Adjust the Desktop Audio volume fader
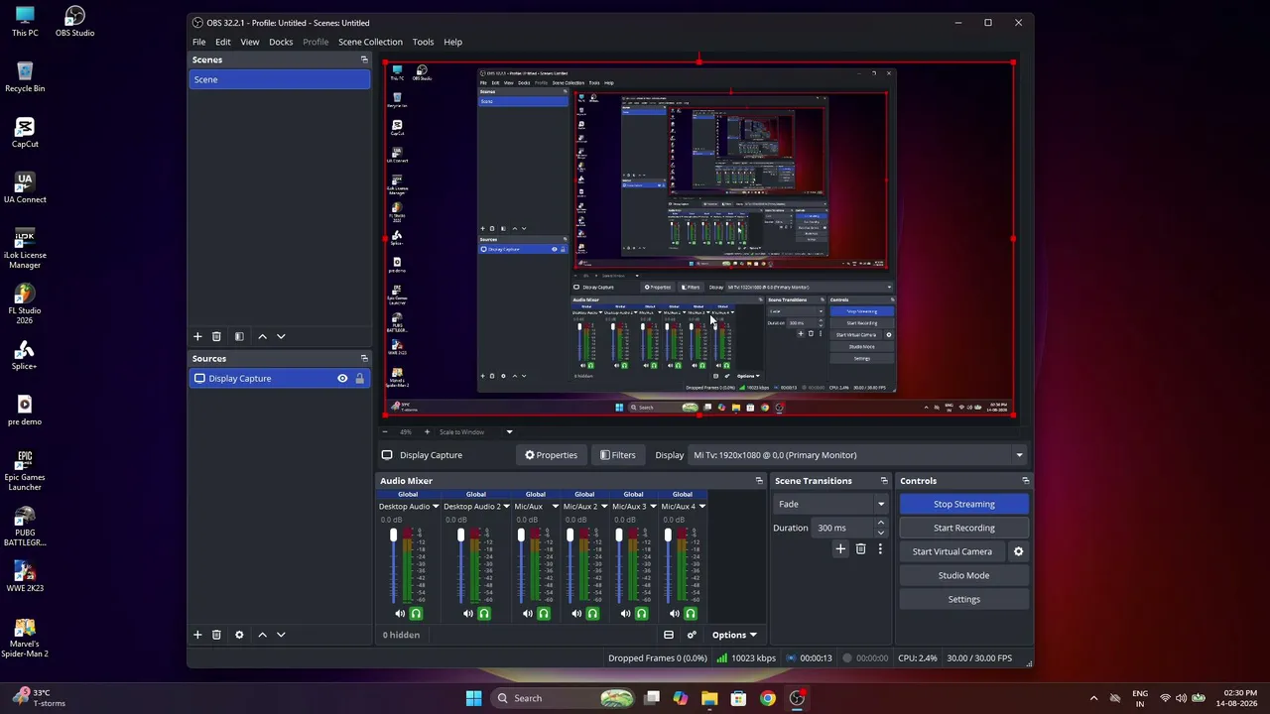1270x714 pixels. [393, 536]
